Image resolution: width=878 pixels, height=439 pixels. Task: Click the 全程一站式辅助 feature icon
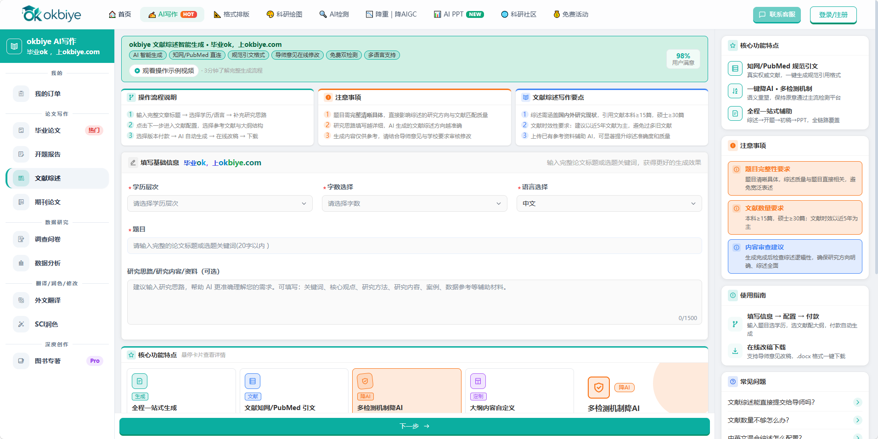(x=735, y=113)
